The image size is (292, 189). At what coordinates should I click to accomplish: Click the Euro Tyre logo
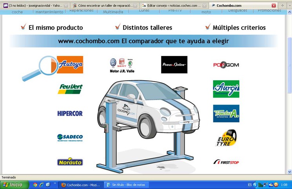(227, 138)
